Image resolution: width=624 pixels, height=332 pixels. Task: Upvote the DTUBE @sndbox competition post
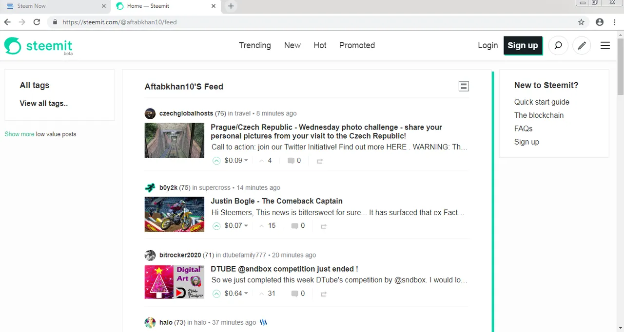click(x=216, y=294)
